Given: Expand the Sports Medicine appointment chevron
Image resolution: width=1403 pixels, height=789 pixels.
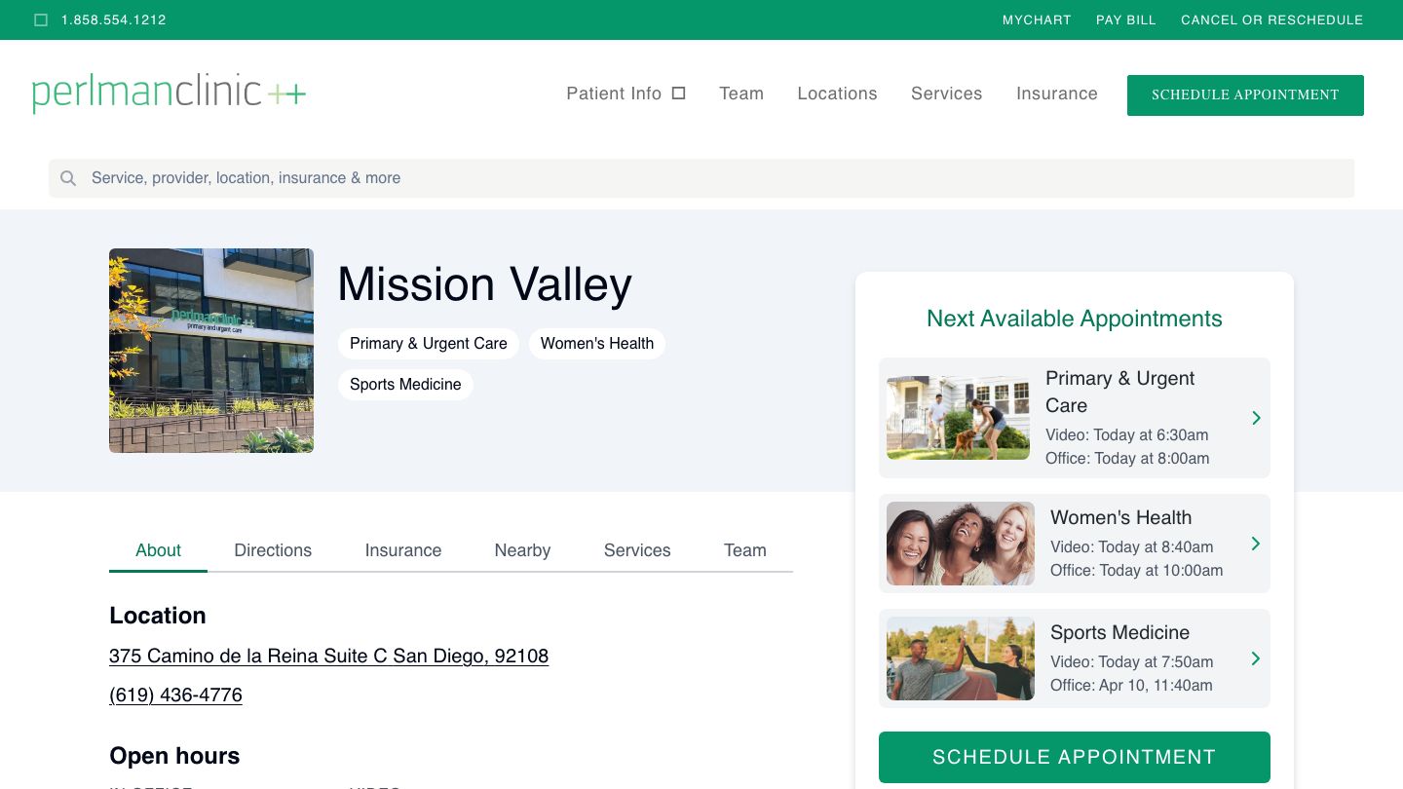Looking at the screenshot, I should [1256, 658].
